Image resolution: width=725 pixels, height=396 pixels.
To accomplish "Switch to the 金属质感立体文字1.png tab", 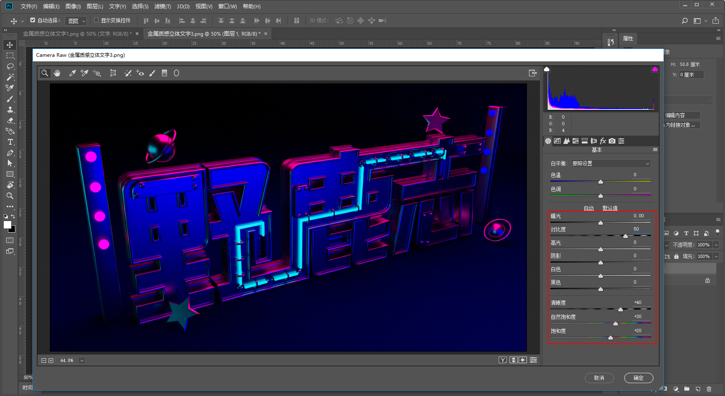I will point(77,34).
